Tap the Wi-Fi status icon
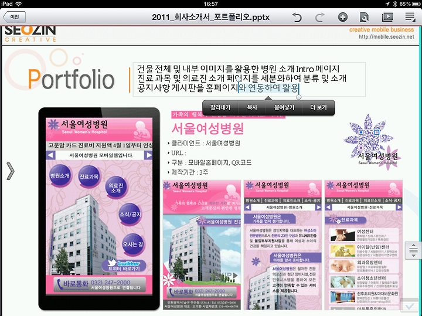422x316 pixels. (19, 4)
